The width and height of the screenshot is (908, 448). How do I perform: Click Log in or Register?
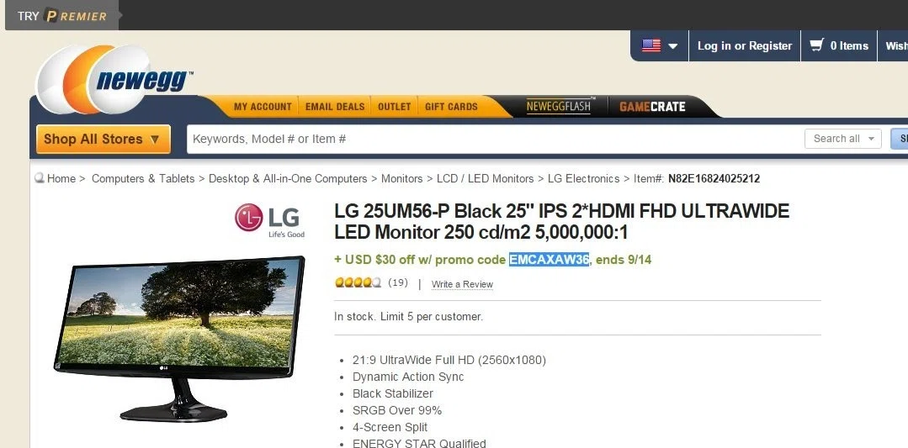tap(744, 45)
